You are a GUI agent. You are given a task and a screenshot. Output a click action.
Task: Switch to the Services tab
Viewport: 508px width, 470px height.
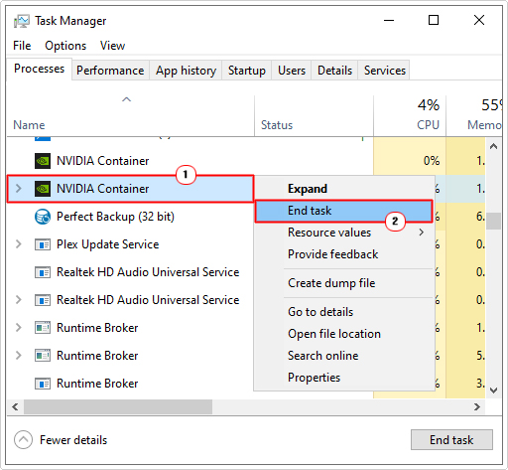[385, 71]
